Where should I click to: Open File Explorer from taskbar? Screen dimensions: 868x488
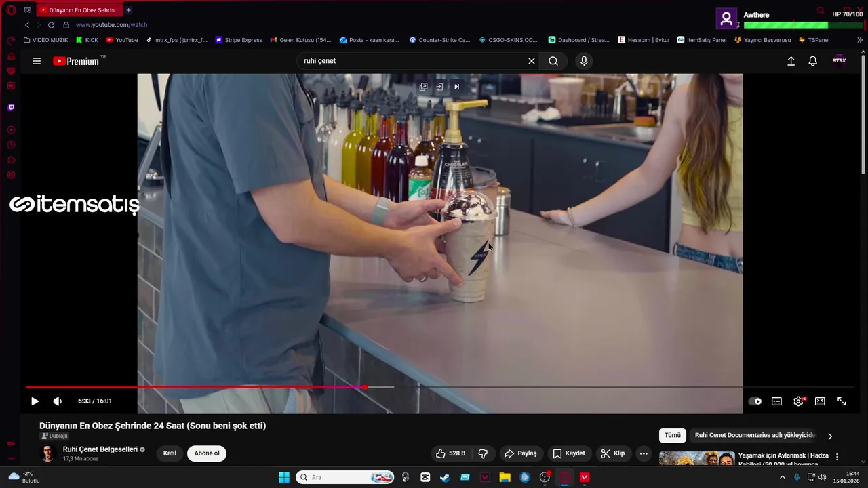[505, 477]
